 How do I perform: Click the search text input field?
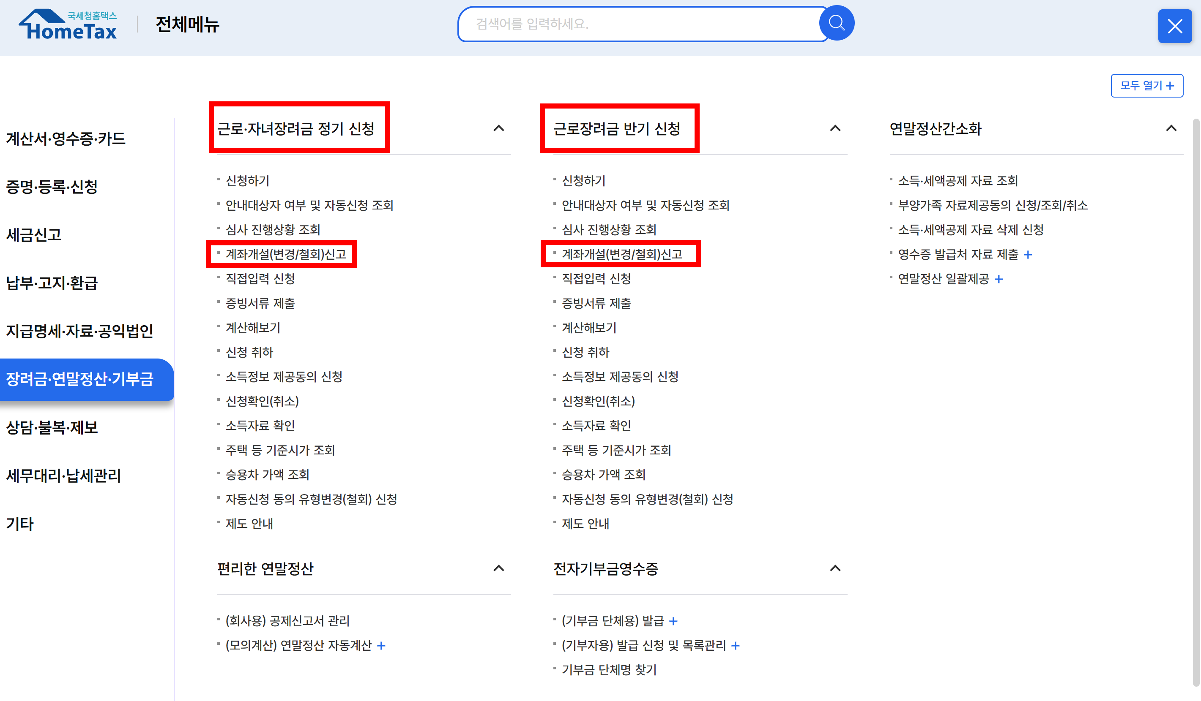tap(639, 24)
